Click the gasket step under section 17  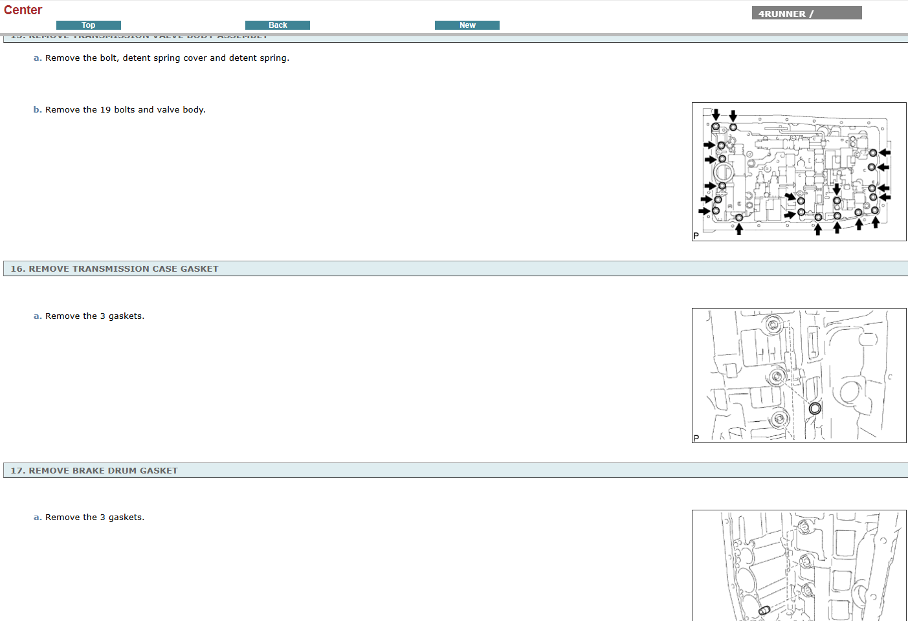tap(94, 517)
